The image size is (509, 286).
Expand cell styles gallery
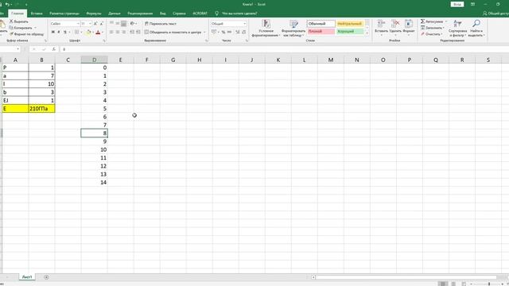367,33
